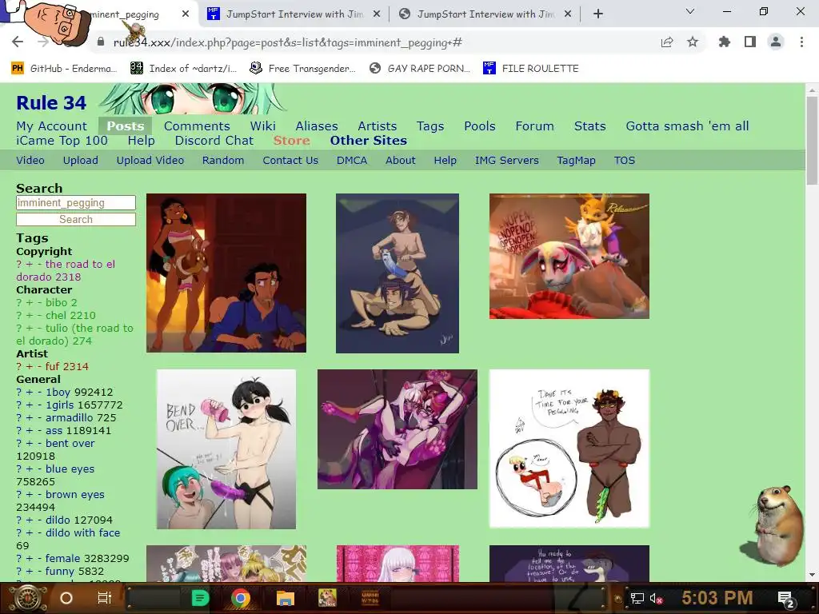Toggle the browser side panel icon
This screenshot has width=819, height=614.
(750, 42)
